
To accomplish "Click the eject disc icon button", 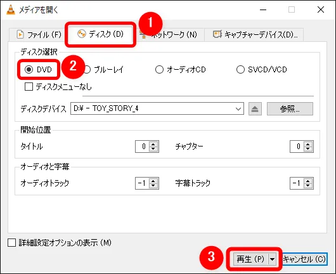I will [x=255, y=109].
